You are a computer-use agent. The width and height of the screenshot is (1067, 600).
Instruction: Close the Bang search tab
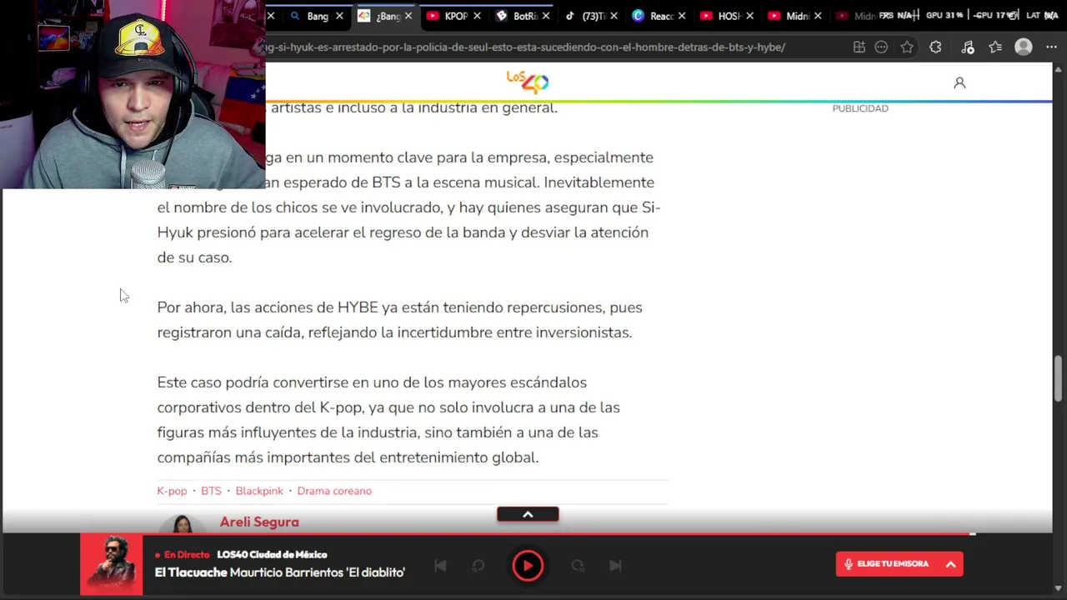click(x=339, y=16)
